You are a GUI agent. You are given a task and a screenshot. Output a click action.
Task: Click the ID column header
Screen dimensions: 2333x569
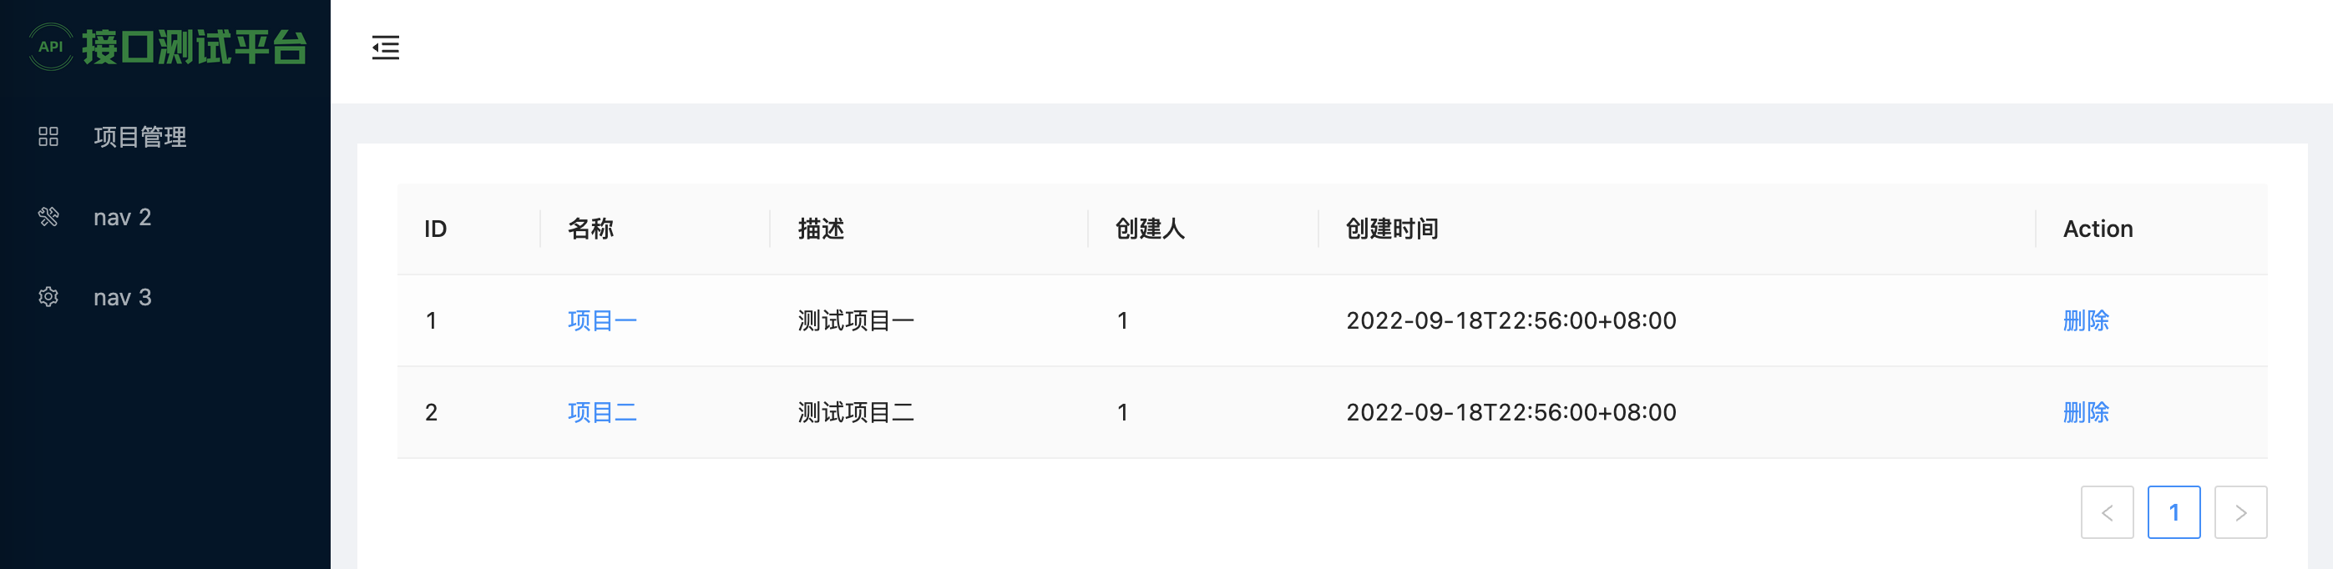(x=436, y=229)
